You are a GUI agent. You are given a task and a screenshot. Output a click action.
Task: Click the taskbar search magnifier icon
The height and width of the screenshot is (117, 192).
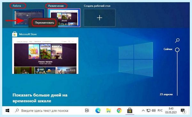tap(17, 110)
